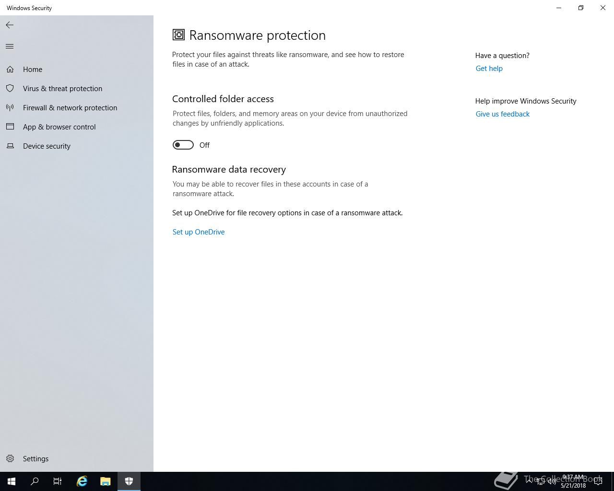Turn on Controlled folder access toggle

183,145
